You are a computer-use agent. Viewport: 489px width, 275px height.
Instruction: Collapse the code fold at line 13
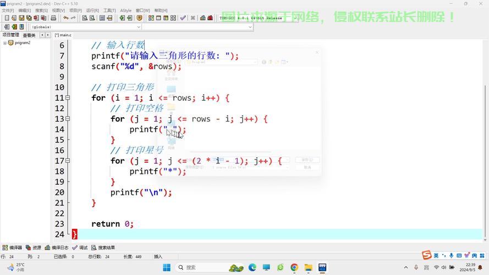[x=68, y=119]
